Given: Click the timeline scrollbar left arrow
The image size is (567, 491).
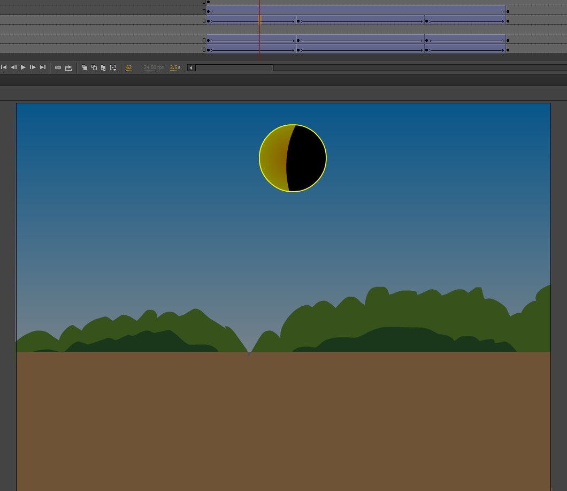Looking at the screenshot, I should point(191,67).
